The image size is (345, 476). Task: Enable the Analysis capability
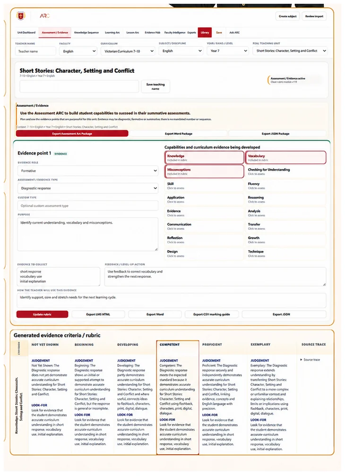tap(285, 213)
